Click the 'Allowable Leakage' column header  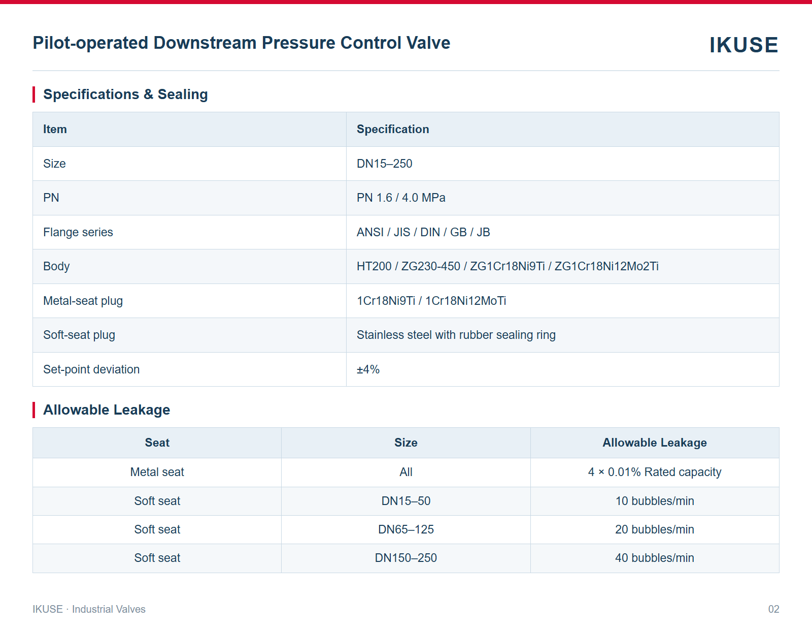point(655,443)
